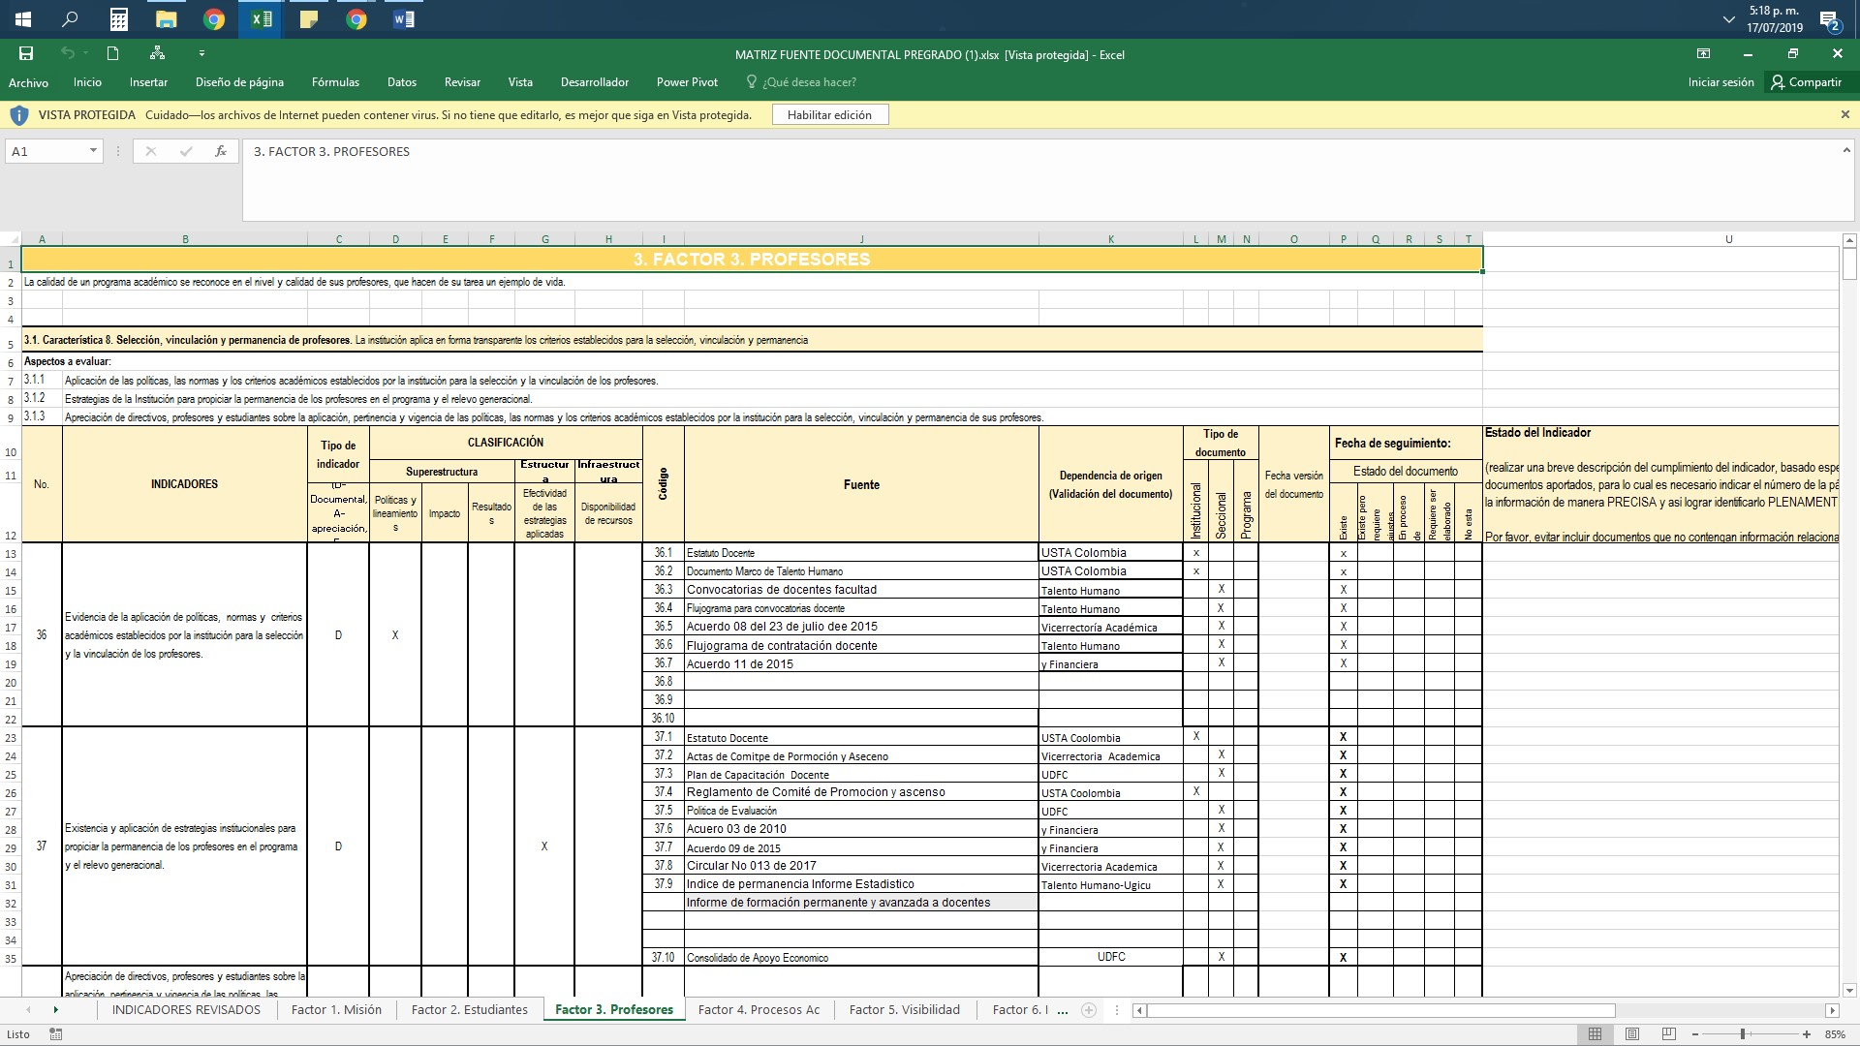The width and height of the screenshot is (1860, 1046).
Task: Click the Chrome icon in the taskbar
Action: pos(213,17)
